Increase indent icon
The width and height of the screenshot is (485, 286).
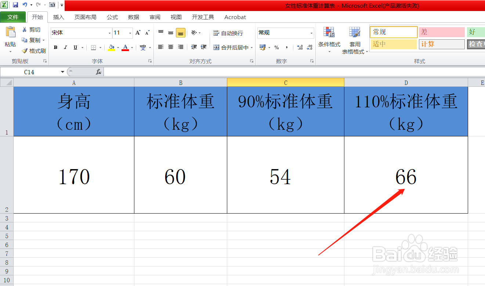[204, 47]
